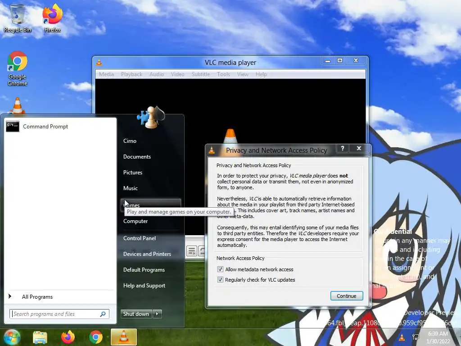Maximize the VLC media player window
The image size is (461, 346).
pyautogui.click(x=340, y=61)
